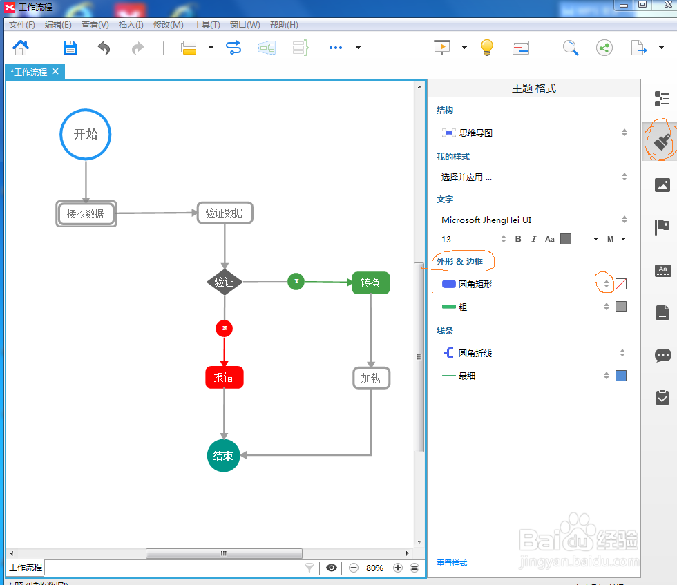
Task: Toggle the eye visibility icon near zoom controls
Action: click(331, 568)
